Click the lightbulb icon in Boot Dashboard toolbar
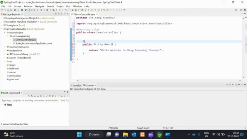This screenshot has width=247, height=139. pyautogui.click(x=53, y=96)
